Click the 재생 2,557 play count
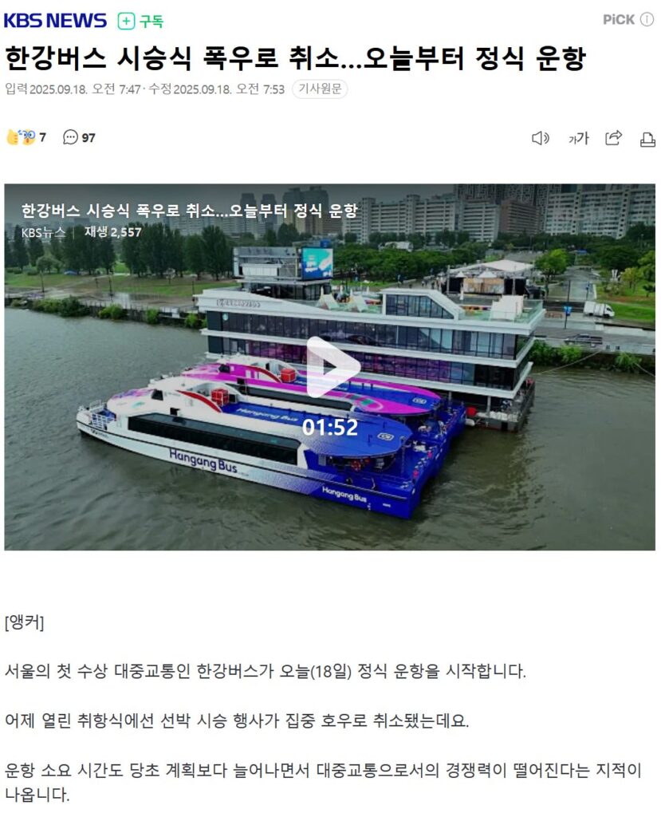 coord(113,232)
